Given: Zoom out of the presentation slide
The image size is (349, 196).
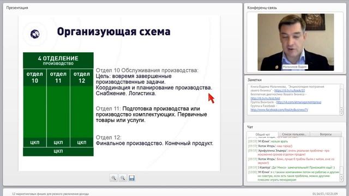Looking at the screenshot, I should [x=123, y=178].
